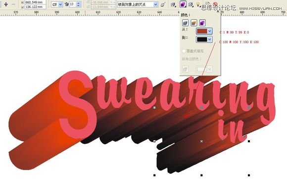Open the extrusion type dropdown
The image size is (287, 180).
pyautogui.click(x=57, y=4)
